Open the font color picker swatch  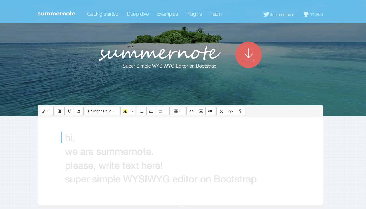[125, 111]
